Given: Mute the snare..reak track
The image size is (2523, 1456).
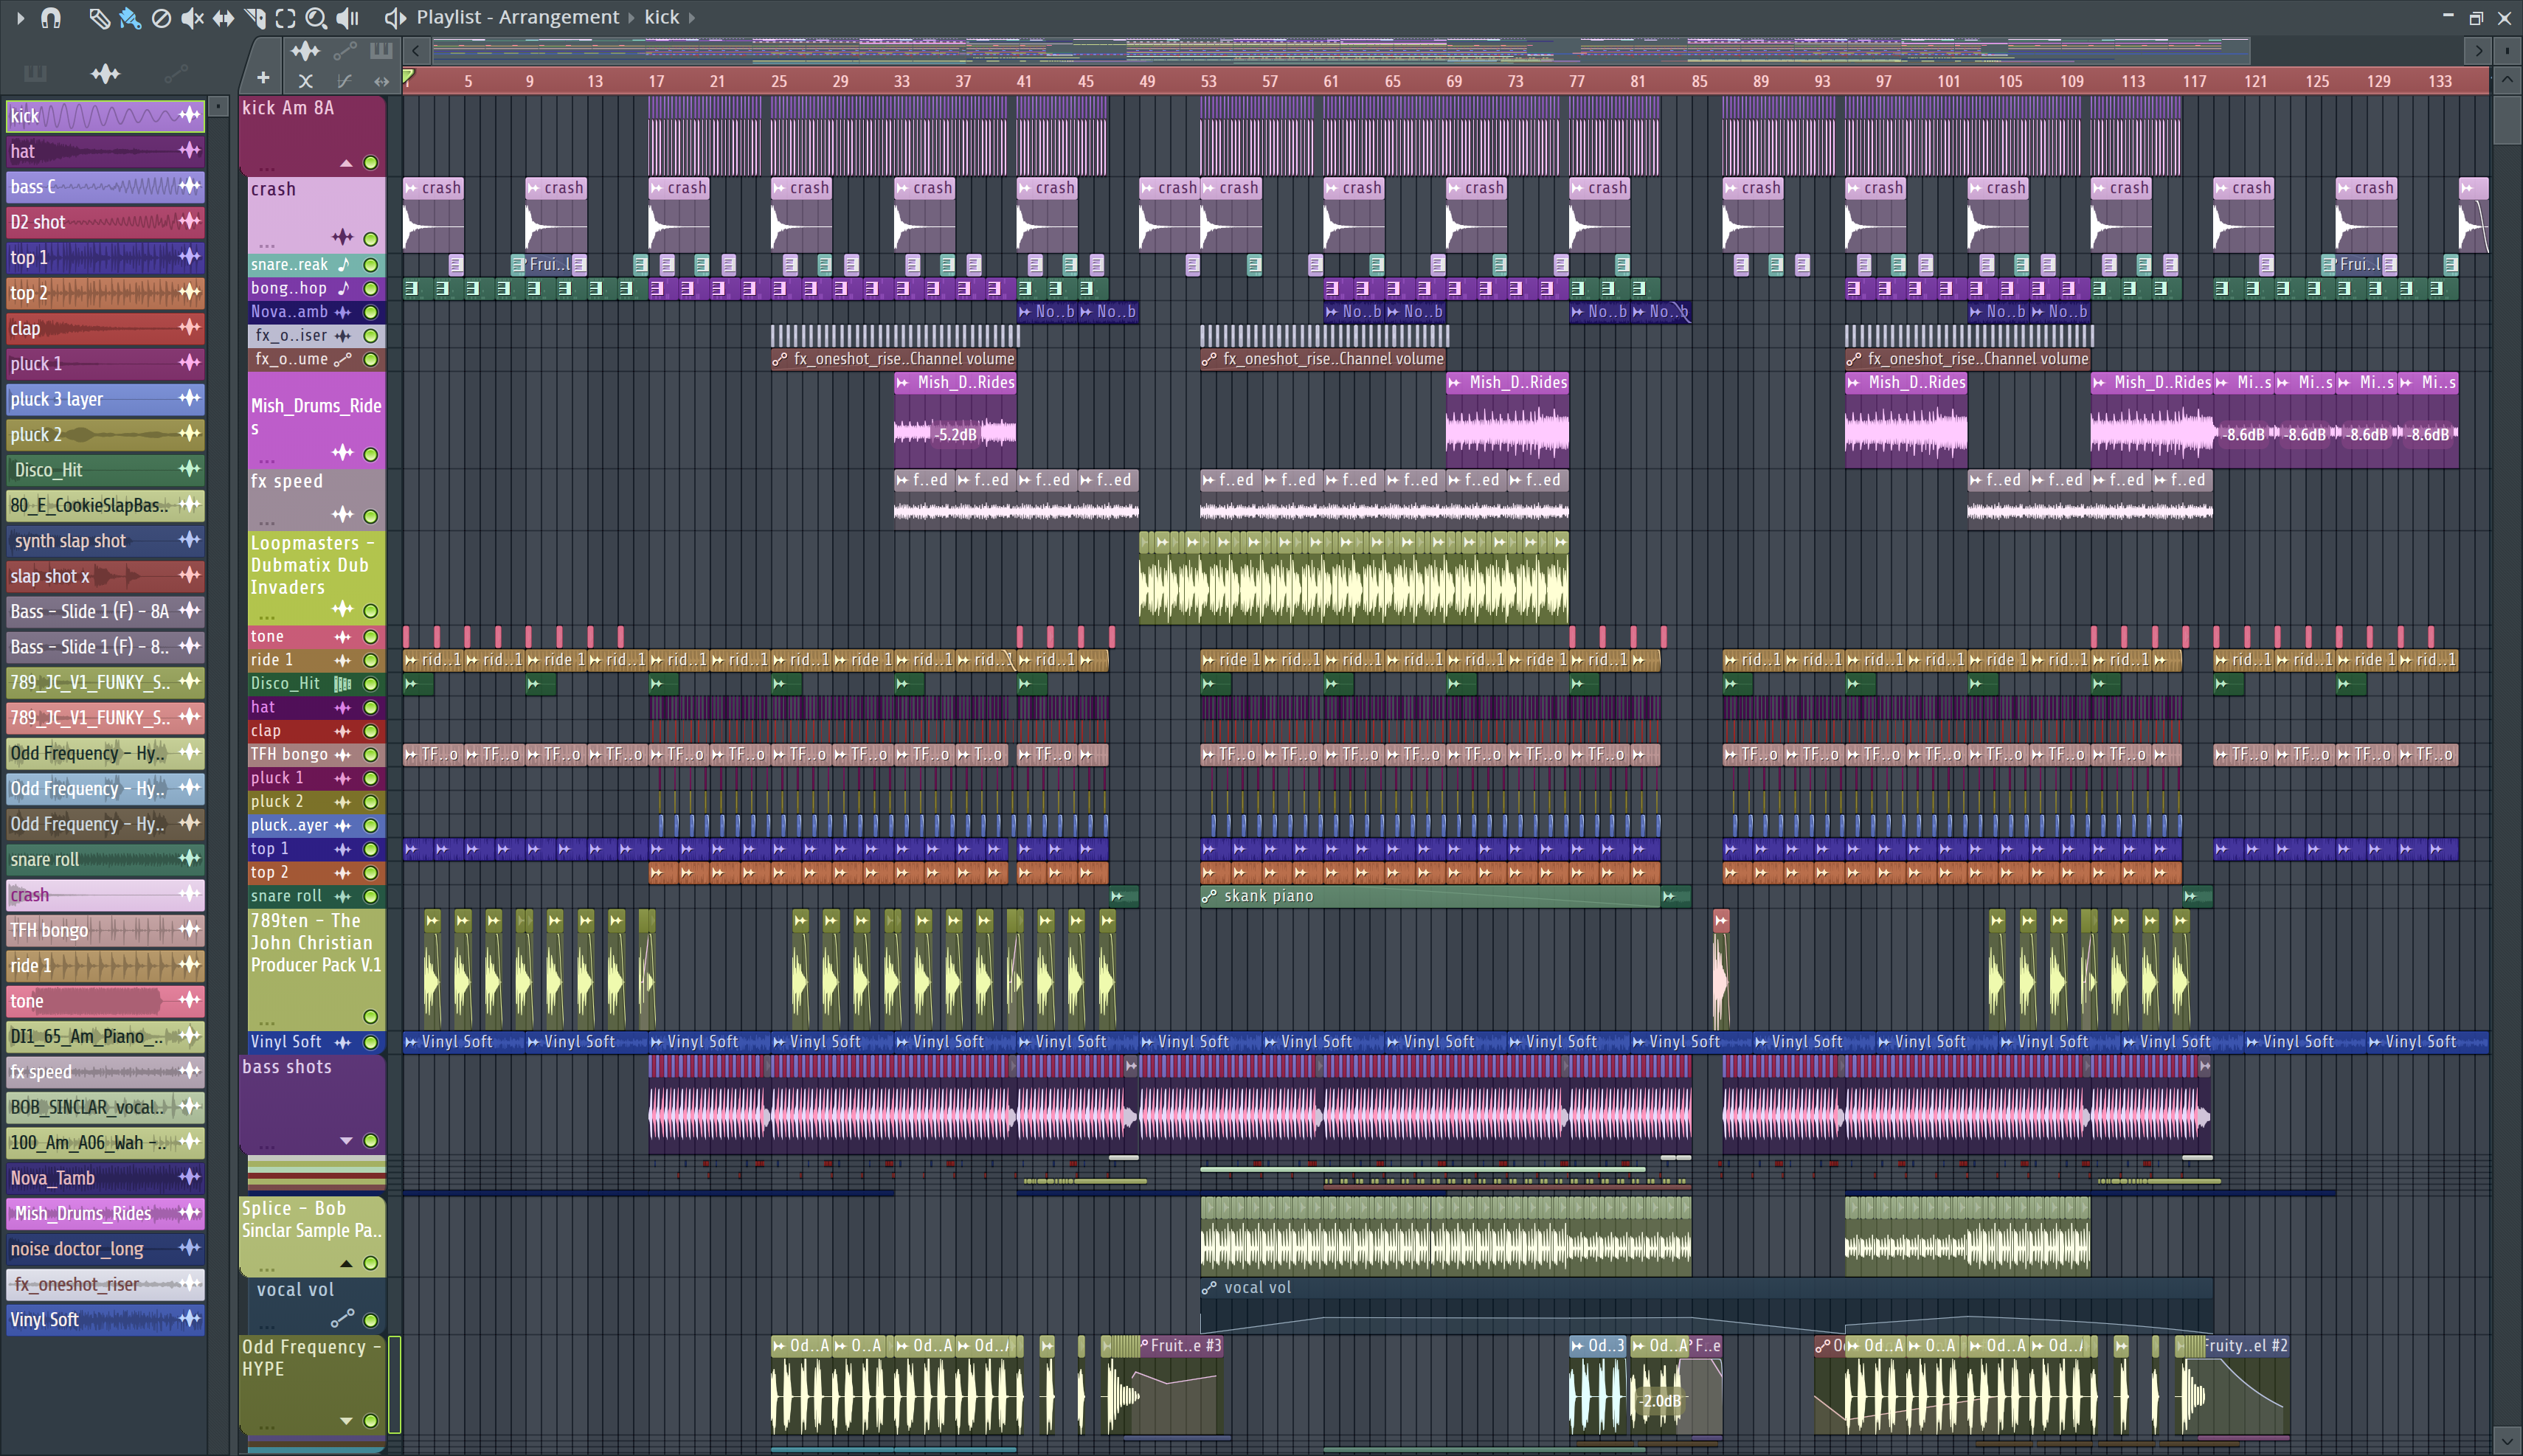Looking at the screenshot, I should [x=371, y=265].
